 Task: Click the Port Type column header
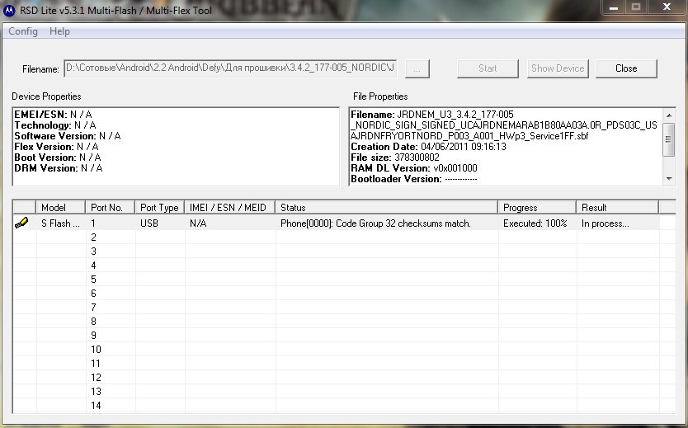click(x=160, y=208)
